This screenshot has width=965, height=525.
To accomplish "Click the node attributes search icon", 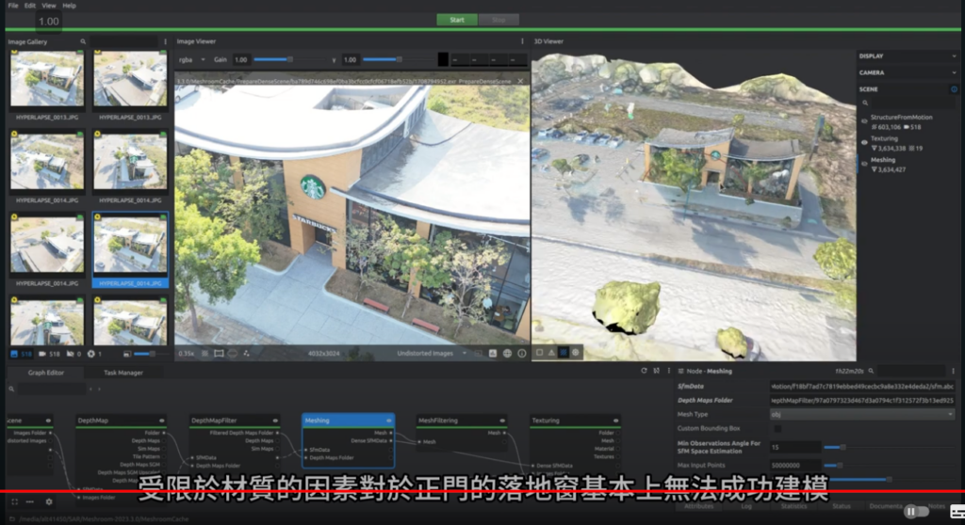I will click(x=871, y=372).
